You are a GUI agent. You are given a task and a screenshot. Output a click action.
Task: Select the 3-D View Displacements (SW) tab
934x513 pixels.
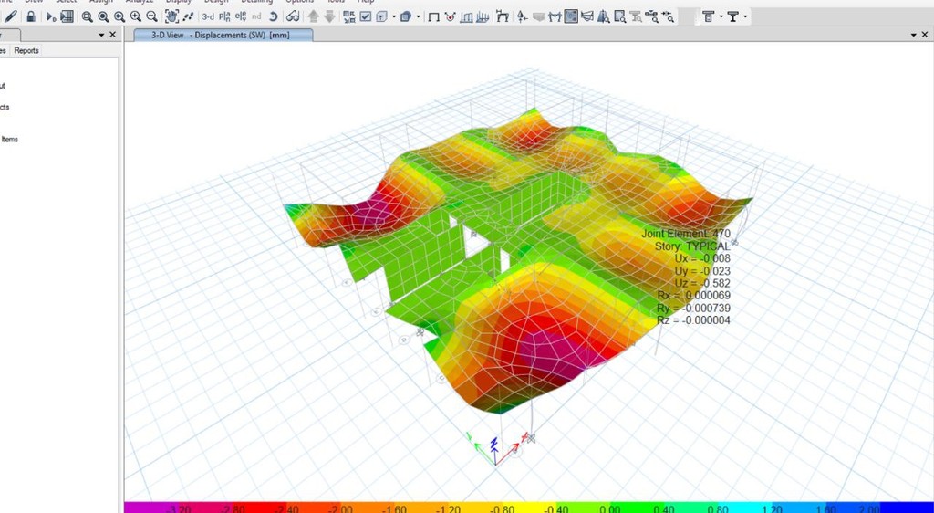click(223, 36)
